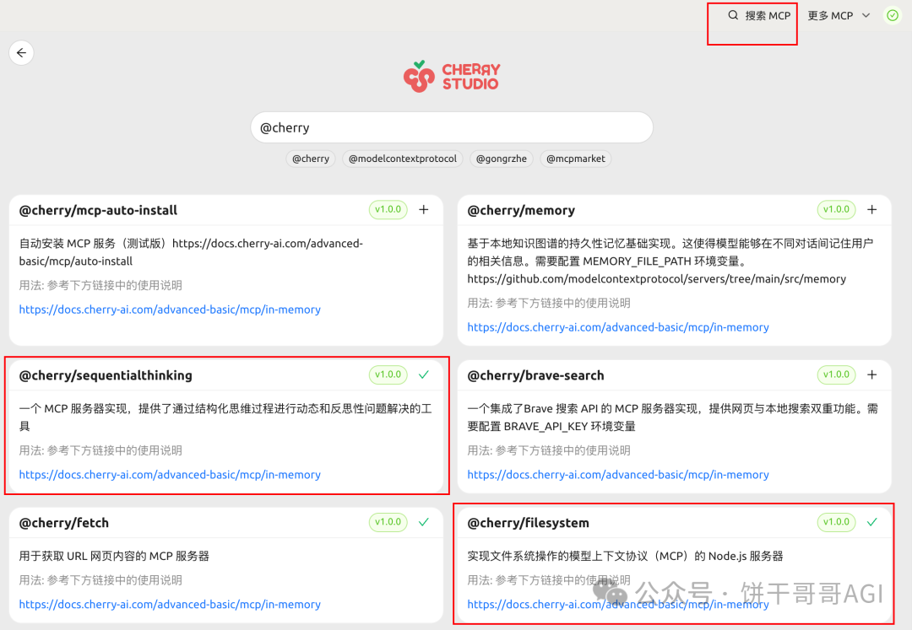Open the 更多 MCP dropdown

click(839, 15)
